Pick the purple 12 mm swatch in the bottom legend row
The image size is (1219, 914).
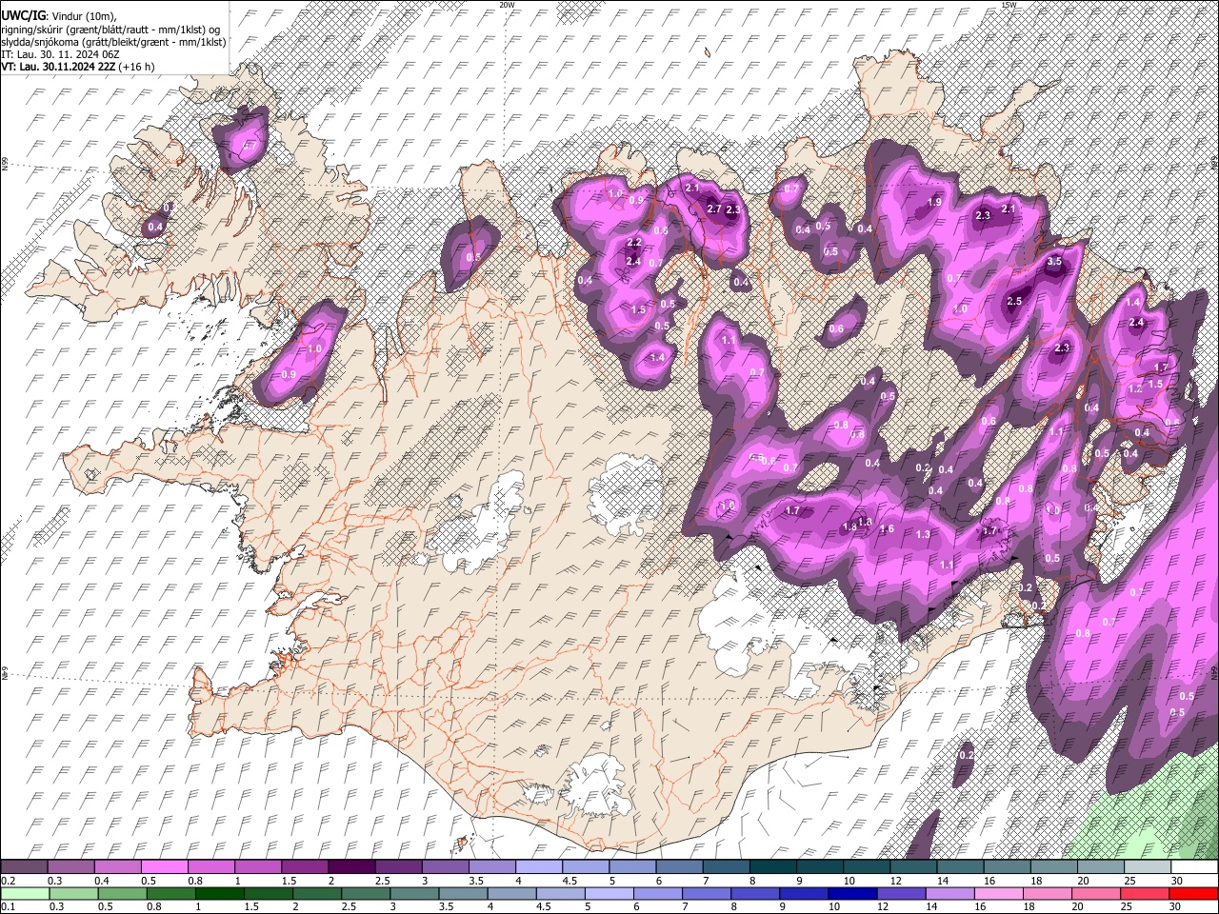900,893
